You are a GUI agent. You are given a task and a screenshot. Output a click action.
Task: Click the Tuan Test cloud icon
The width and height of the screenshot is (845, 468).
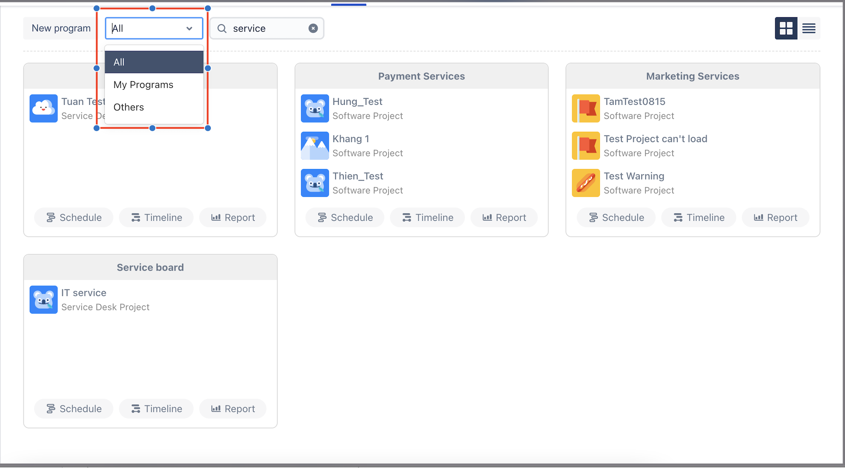point(44,109)
